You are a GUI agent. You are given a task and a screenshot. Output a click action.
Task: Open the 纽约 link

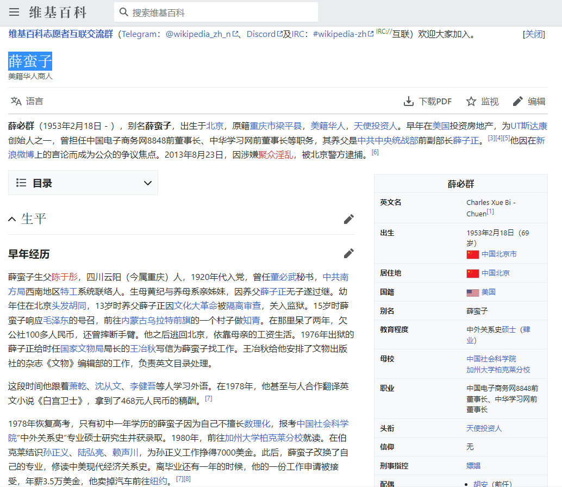158,481
